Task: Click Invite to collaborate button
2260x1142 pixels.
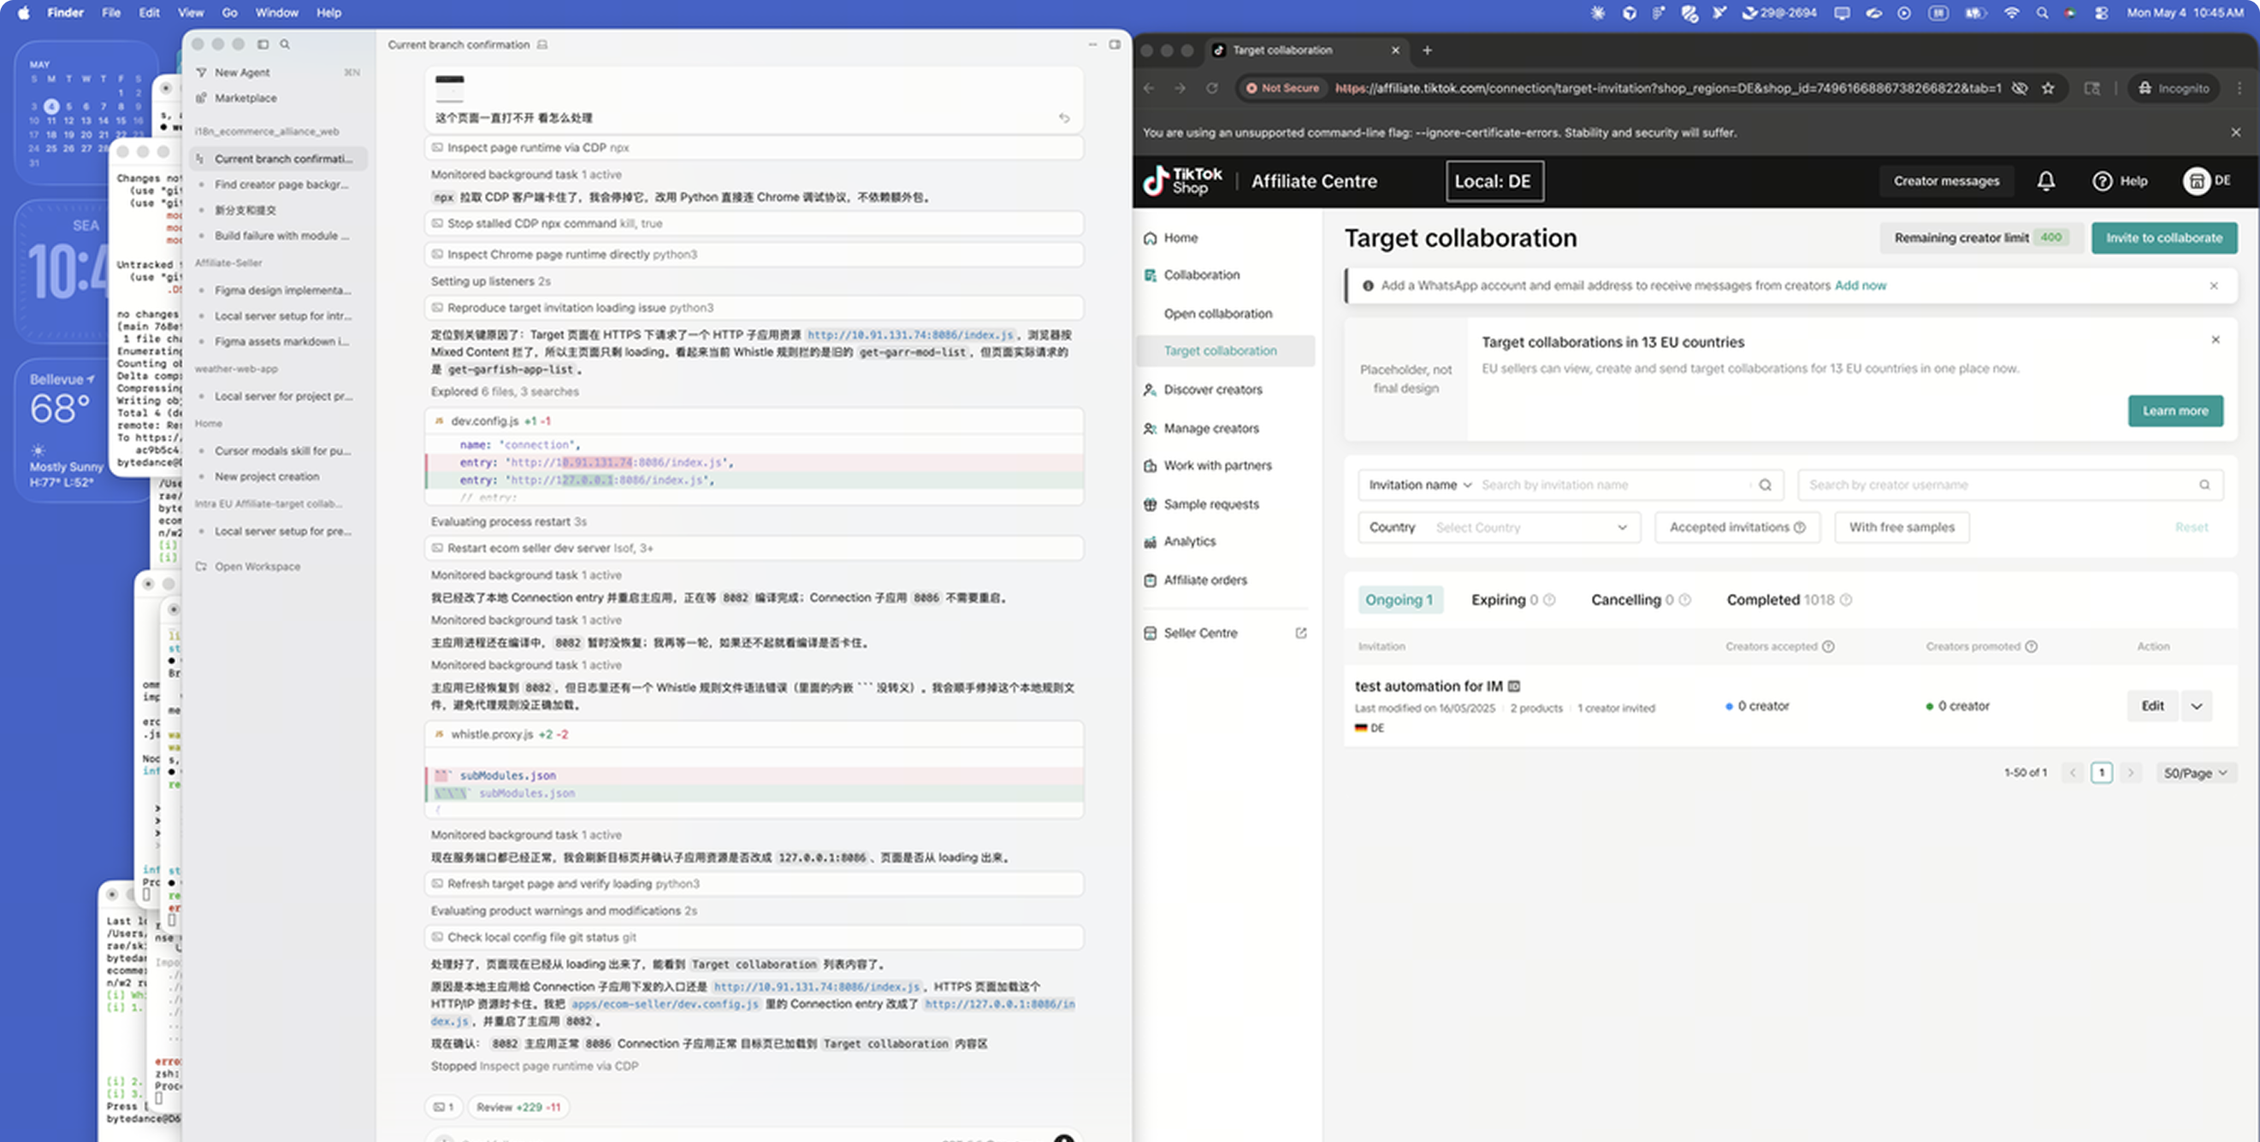Action: 2163,238
